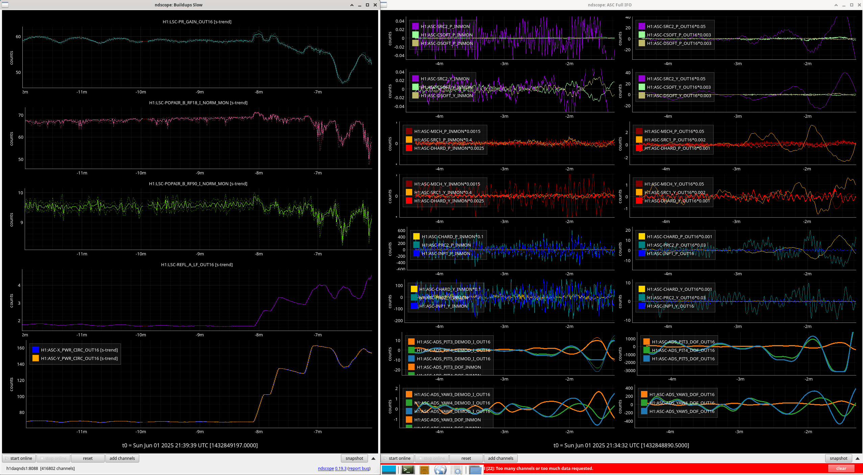Click the purple H1:ASC-SRC2_P_INMON legend swatch

pyautogui.click(x=415, y=26)
